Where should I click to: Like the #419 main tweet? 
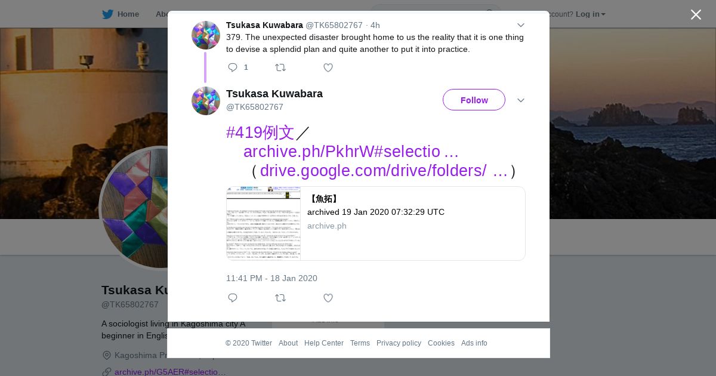(x=328, y=298)
